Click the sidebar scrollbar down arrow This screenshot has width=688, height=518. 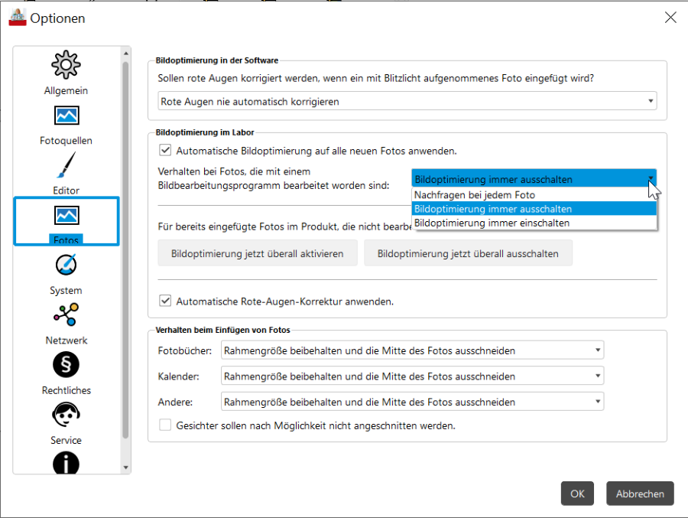tap(126, 468)
